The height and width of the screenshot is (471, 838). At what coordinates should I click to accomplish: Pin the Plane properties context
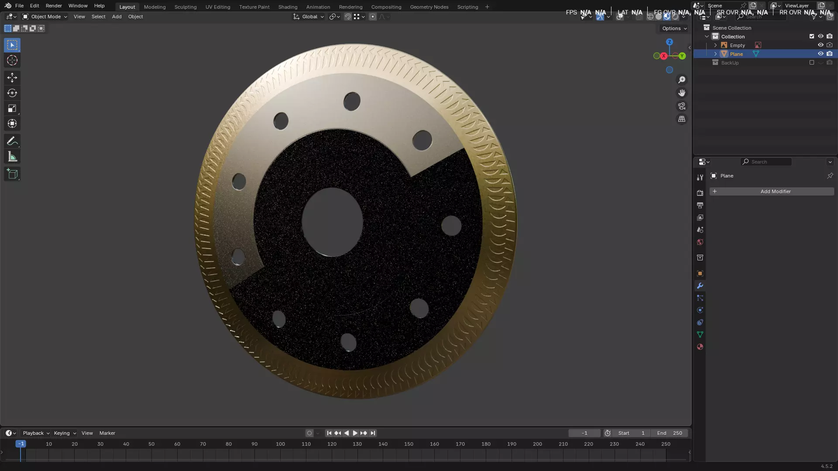coord(830,176)
